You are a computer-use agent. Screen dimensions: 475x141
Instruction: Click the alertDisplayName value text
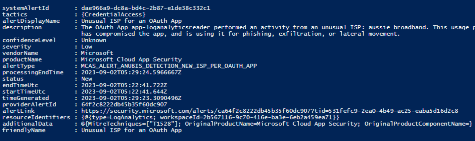pos(131,21)
